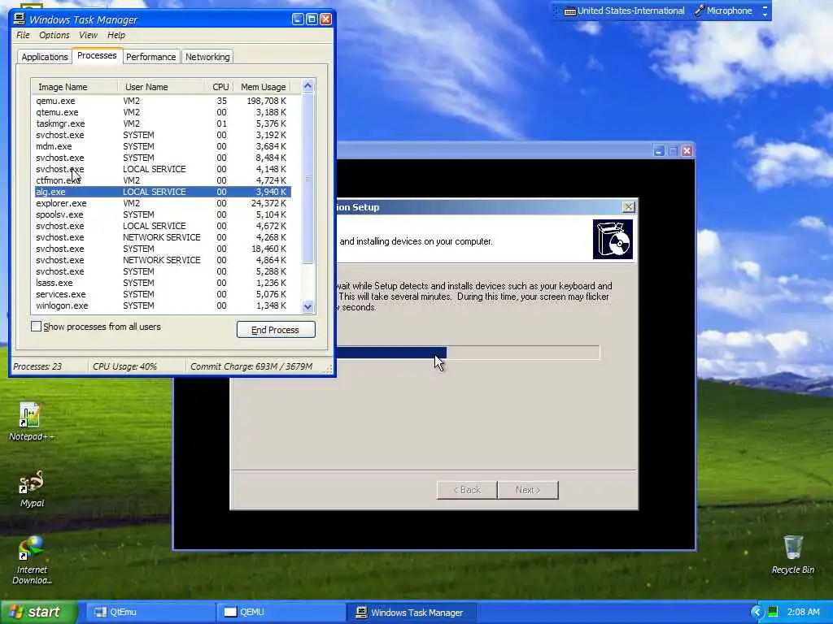Open the Start menu

[39, 612]
